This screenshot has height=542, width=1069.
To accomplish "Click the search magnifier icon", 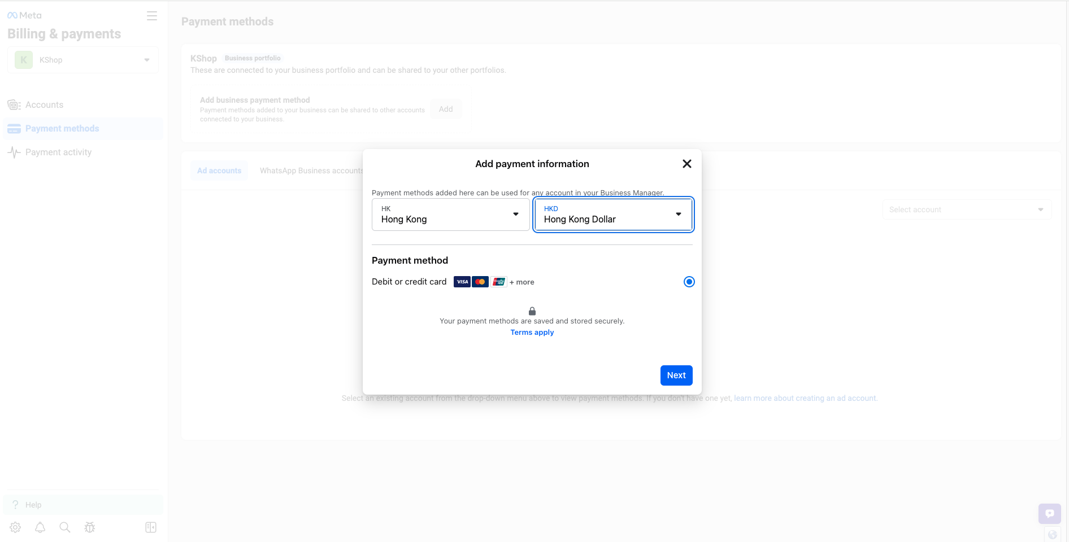I will coord(65,527).
